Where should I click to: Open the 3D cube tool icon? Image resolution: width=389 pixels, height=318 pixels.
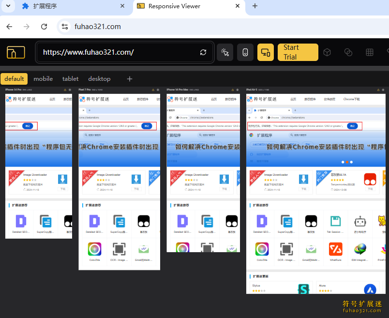[x=327, y=52]
